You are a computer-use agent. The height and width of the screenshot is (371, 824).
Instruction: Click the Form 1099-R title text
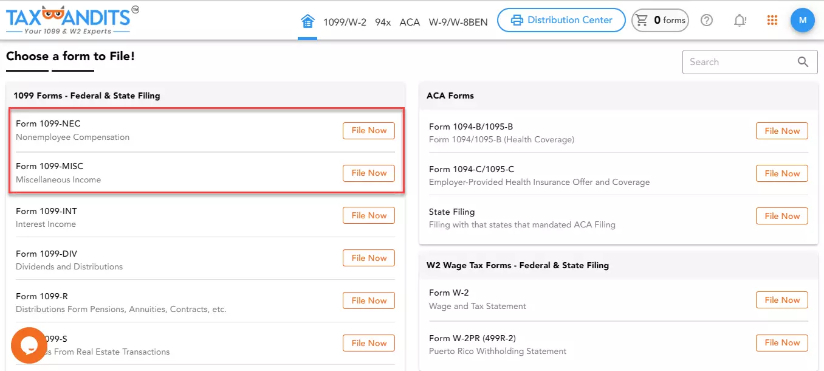pyautogui.click(x=42, y=296)
